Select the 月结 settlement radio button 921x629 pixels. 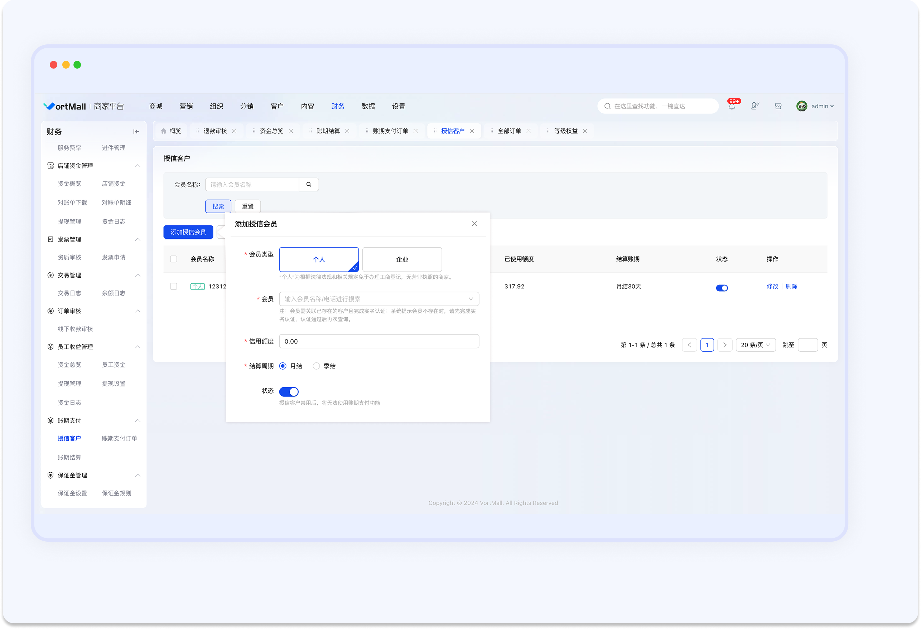[283, 366]
